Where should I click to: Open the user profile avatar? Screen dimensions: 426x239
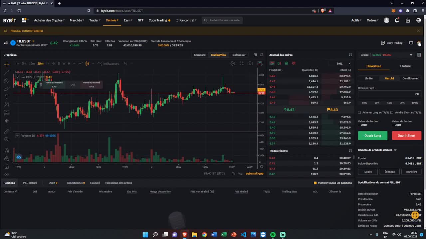(x=386, y=20)
